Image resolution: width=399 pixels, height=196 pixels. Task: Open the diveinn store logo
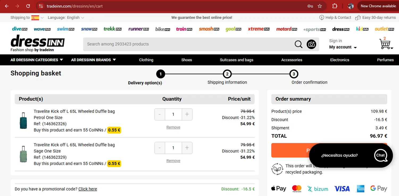[20, 29]
